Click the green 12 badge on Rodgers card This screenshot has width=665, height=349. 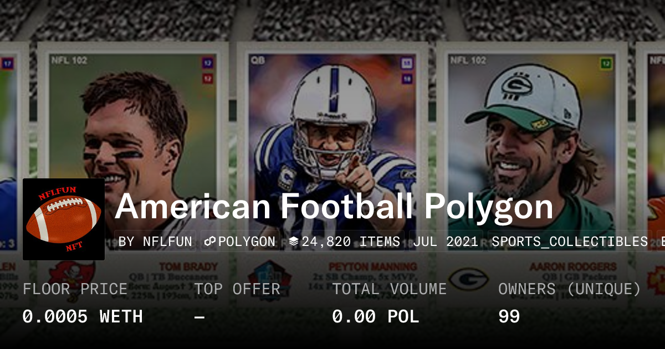coord(606,64)
